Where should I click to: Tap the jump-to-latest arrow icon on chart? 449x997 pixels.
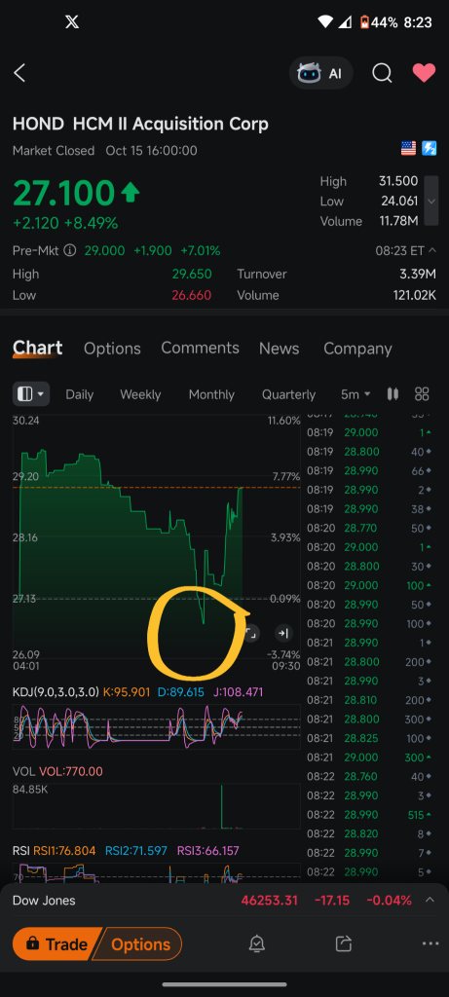[283, 633]
